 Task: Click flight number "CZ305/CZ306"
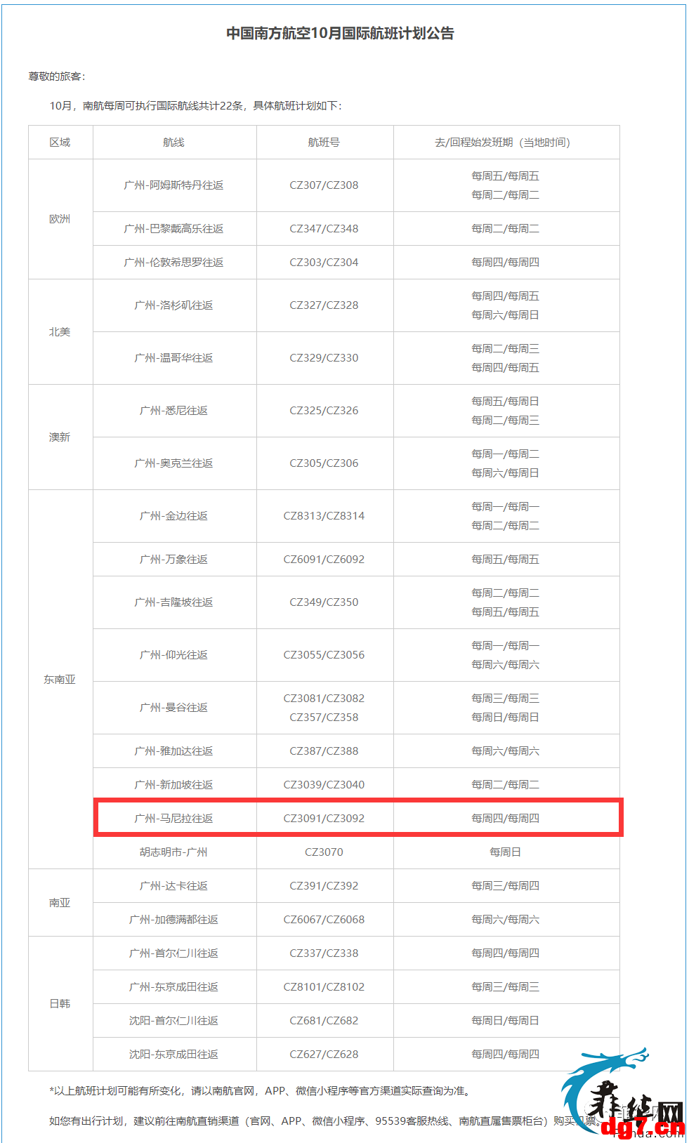(324, 463)
